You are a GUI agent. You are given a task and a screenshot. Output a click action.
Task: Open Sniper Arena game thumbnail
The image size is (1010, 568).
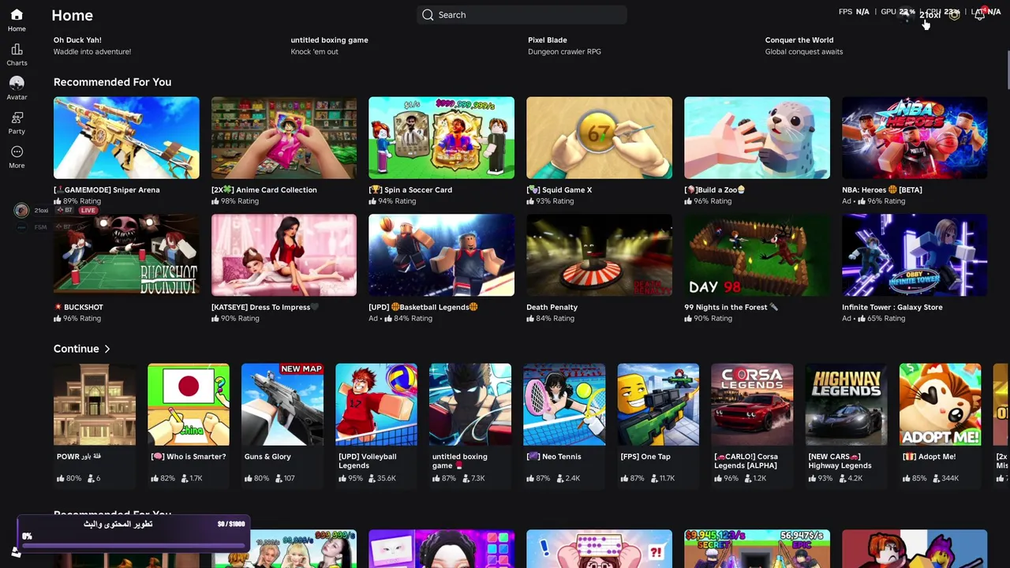[x=126, y=138]
